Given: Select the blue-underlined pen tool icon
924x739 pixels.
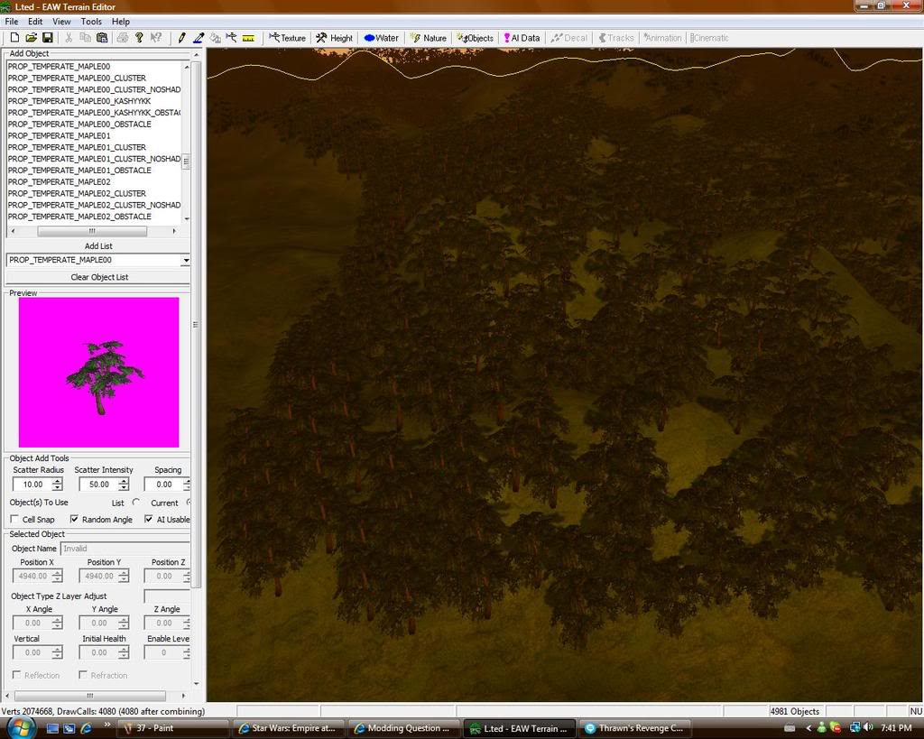Looking at the screenshot, I should [x=199, y=38].
